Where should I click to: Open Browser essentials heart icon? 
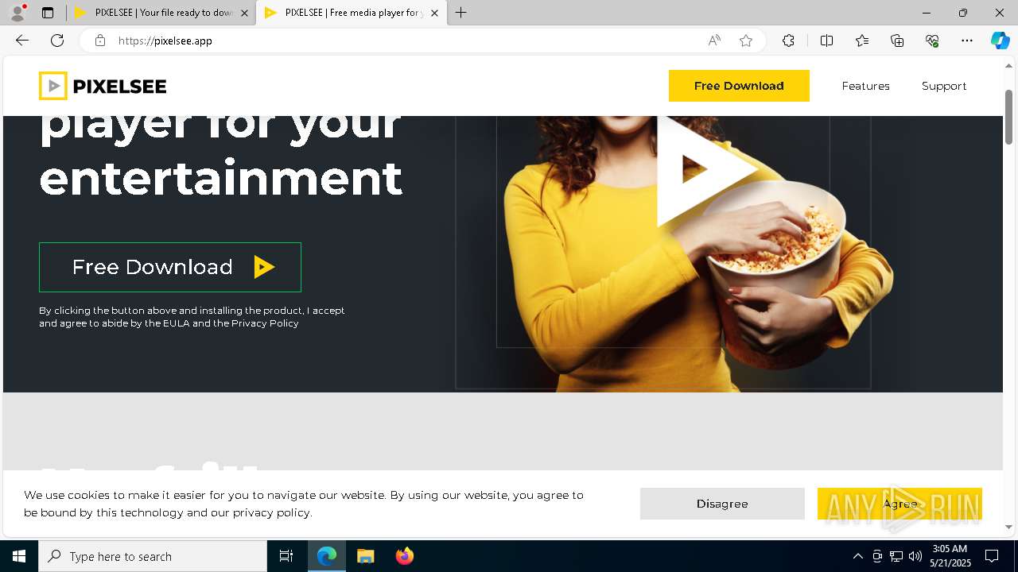[932, 41]
